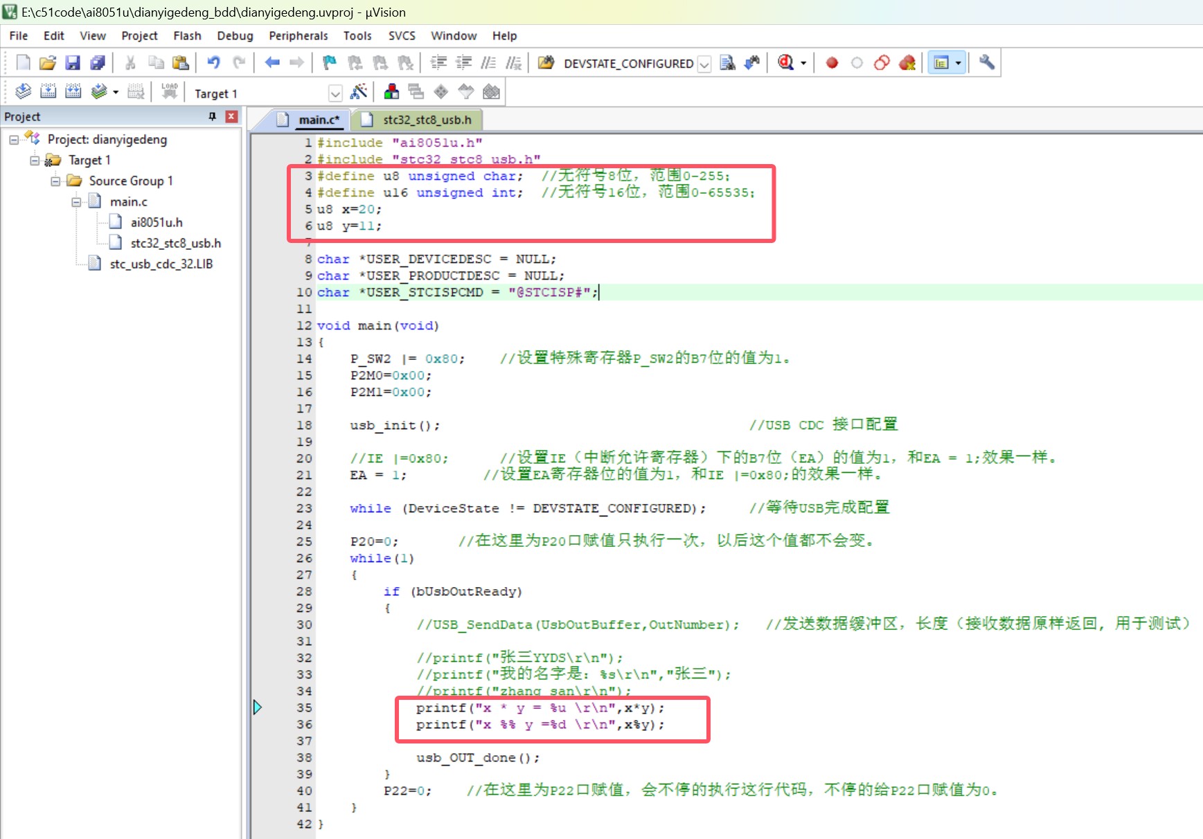The width and height of the screenshot is (1203, 839).
Task: Indent the selected lines icon
Action: 438,63
